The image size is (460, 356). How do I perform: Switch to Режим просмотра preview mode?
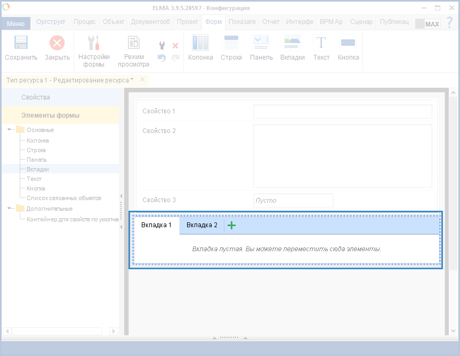[133, 44]
